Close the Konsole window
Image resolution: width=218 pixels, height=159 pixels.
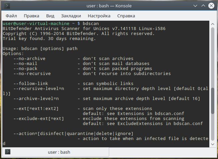pos(211,6)
